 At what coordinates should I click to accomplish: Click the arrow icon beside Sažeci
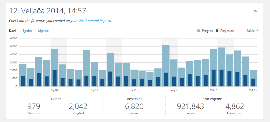257,30
